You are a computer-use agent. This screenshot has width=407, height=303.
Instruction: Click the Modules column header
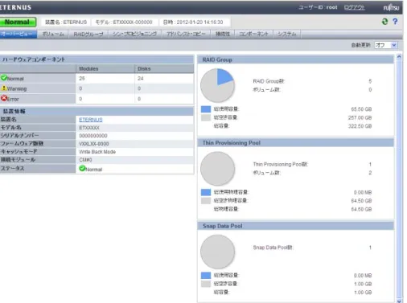click(105, 69)
